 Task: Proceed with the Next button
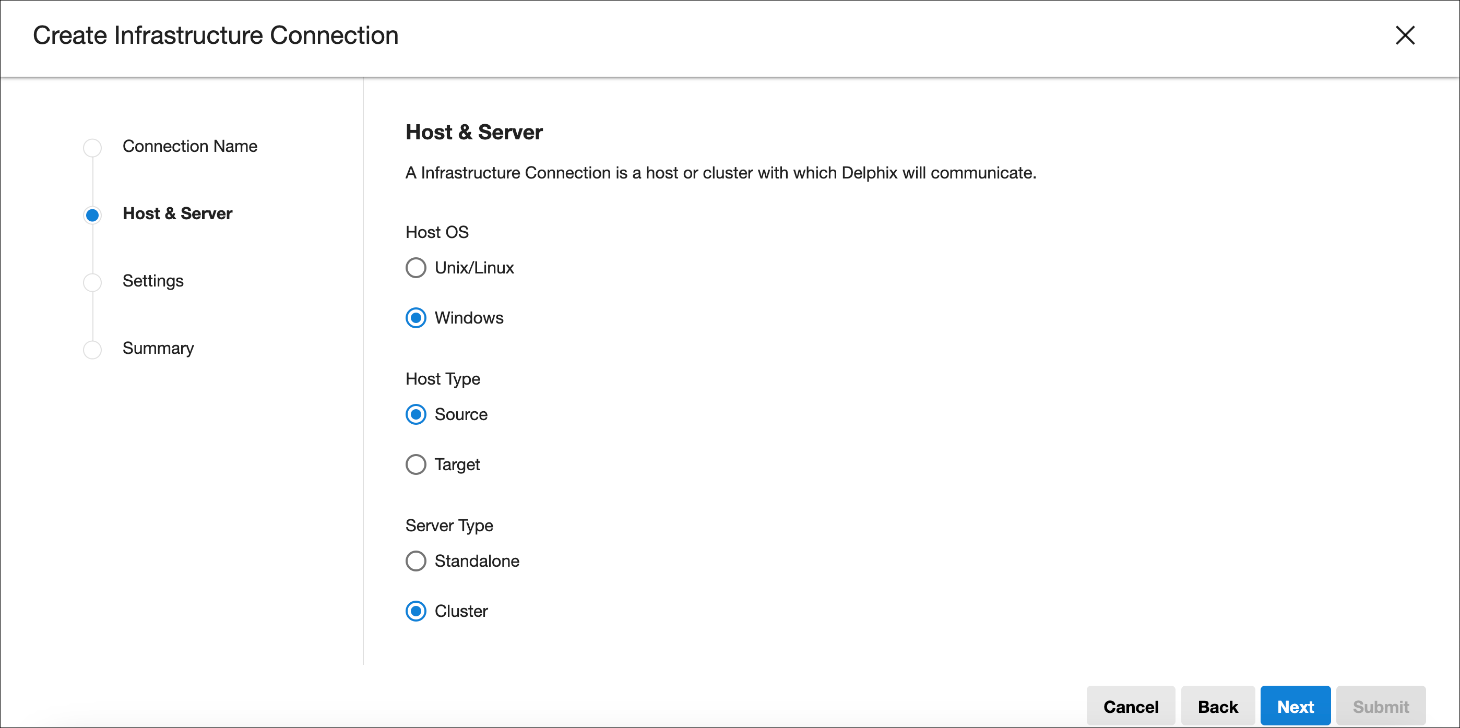pos(1295,707)
